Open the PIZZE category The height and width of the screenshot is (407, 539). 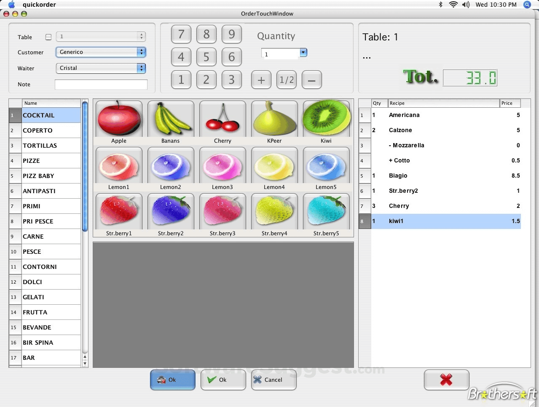click(x=51, y=160)
